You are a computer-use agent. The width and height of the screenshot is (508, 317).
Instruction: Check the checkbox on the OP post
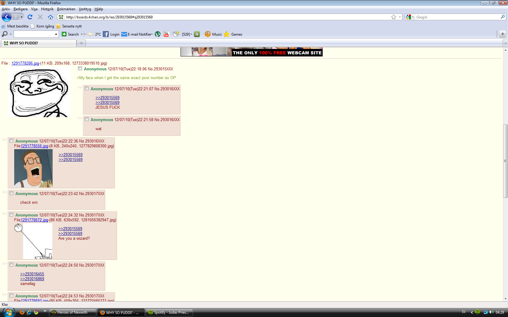(80, 69)
